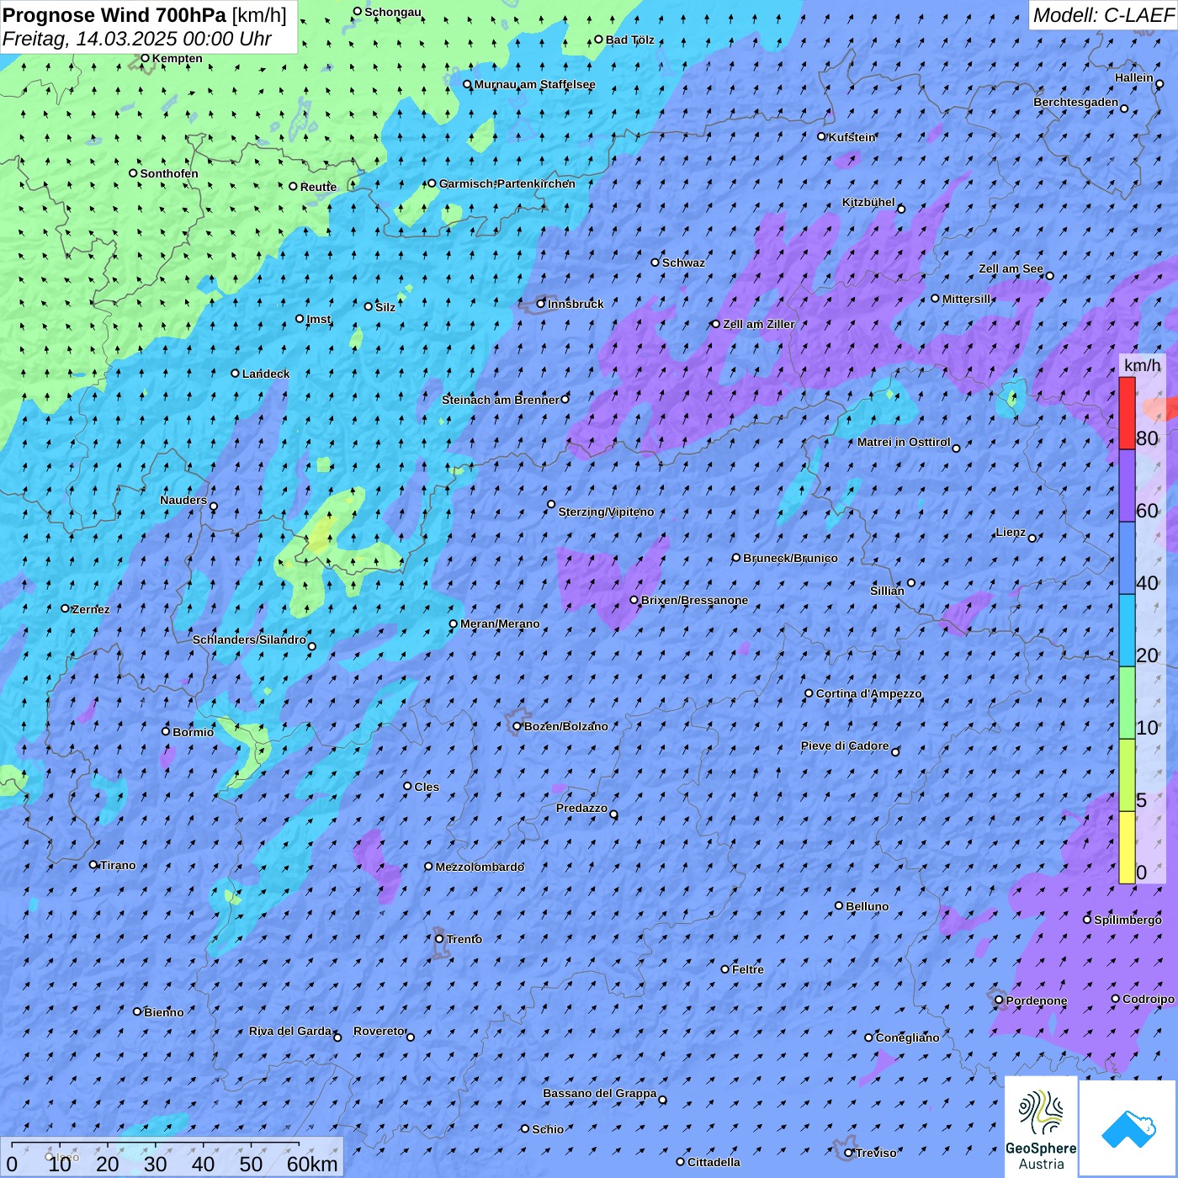This screenshot has width=1178, height=1178.
Task: Click the 'Steinach am Brenner' label
Action: pos(501,400)
